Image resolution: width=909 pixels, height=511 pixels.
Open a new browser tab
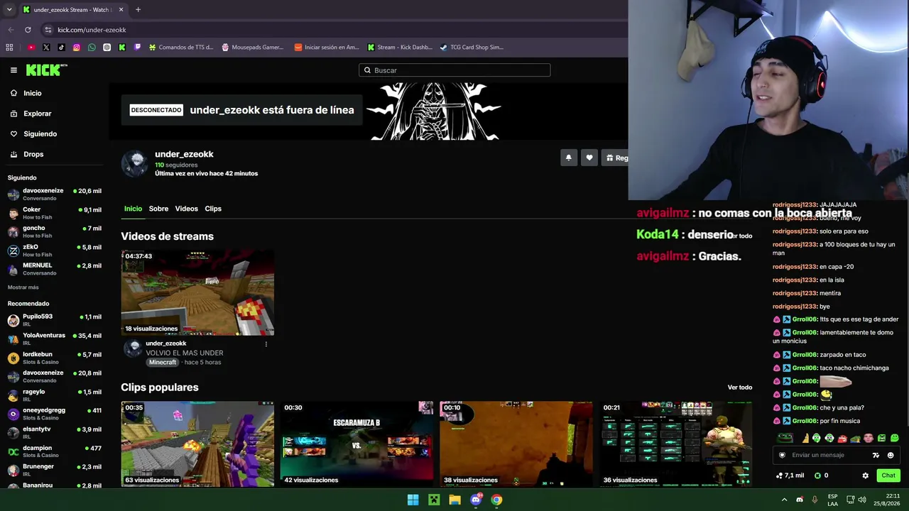(138, 10)
